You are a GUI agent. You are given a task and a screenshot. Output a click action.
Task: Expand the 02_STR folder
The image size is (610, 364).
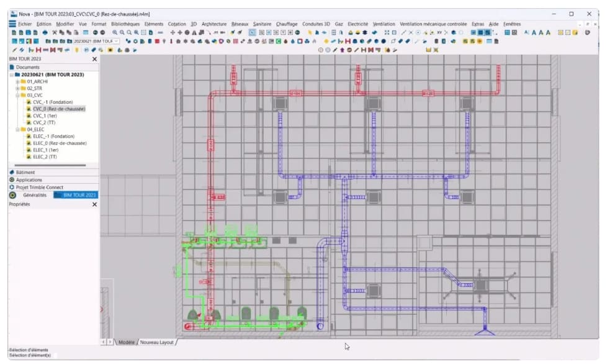[x=17, y=88]
